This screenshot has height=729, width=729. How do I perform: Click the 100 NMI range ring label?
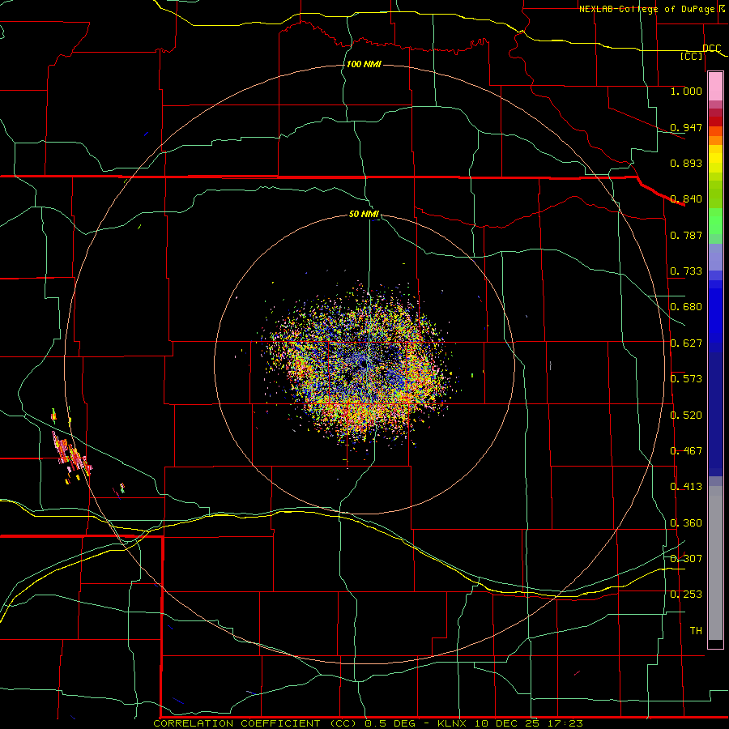[x=364, y=64]
